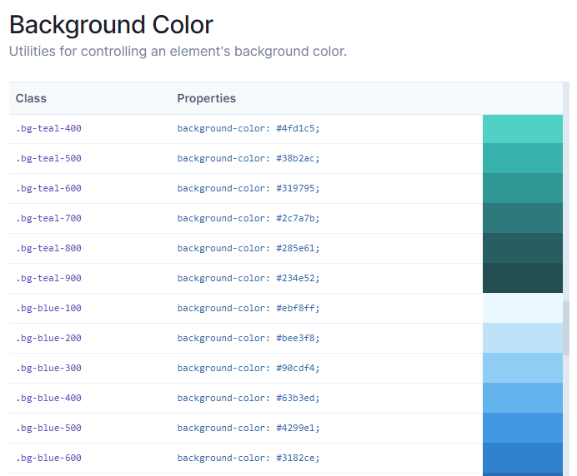Image resolution: width=577 pixels, height=476 pixels.
Task: Click the blue-100 color swatch
Action: pos(523,308)
